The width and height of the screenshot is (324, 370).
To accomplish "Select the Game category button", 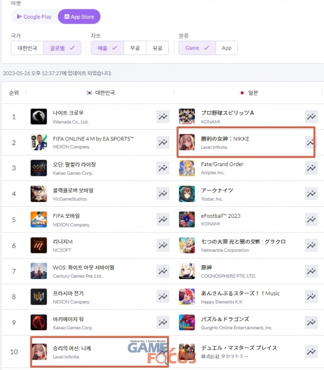I will pos(197,48).
